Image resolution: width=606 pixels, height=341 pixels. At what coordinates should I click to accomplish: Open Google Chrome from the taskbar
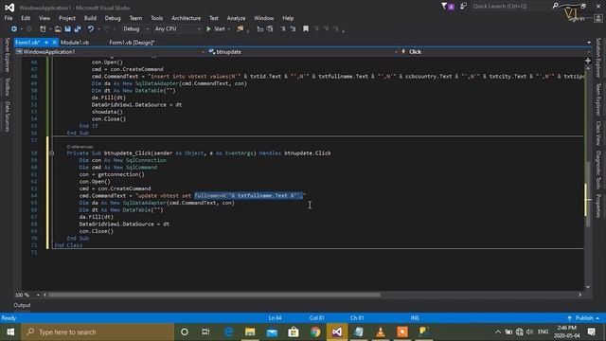click(x=315, y=332)
